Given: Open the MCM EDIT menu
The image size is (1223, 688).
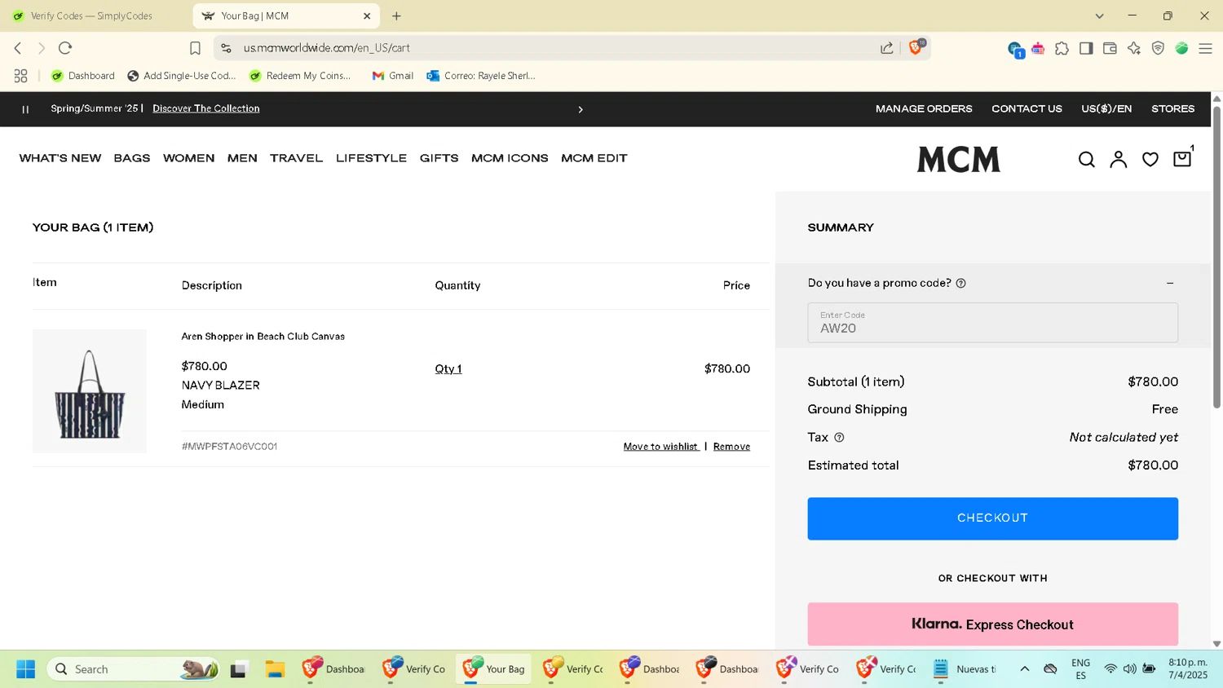Looking at the screenshot, I should (x=594, y=158).
